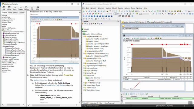Select Langley Data Copied (TUT) item

(x=97, y=61)
